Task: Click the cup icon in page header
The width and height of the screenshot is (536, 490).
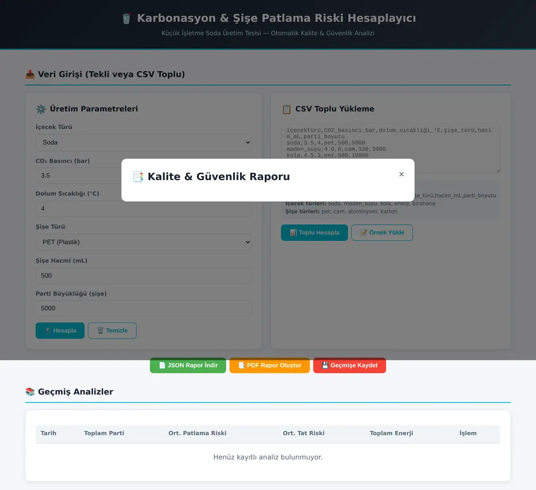Action: point(126,18)
